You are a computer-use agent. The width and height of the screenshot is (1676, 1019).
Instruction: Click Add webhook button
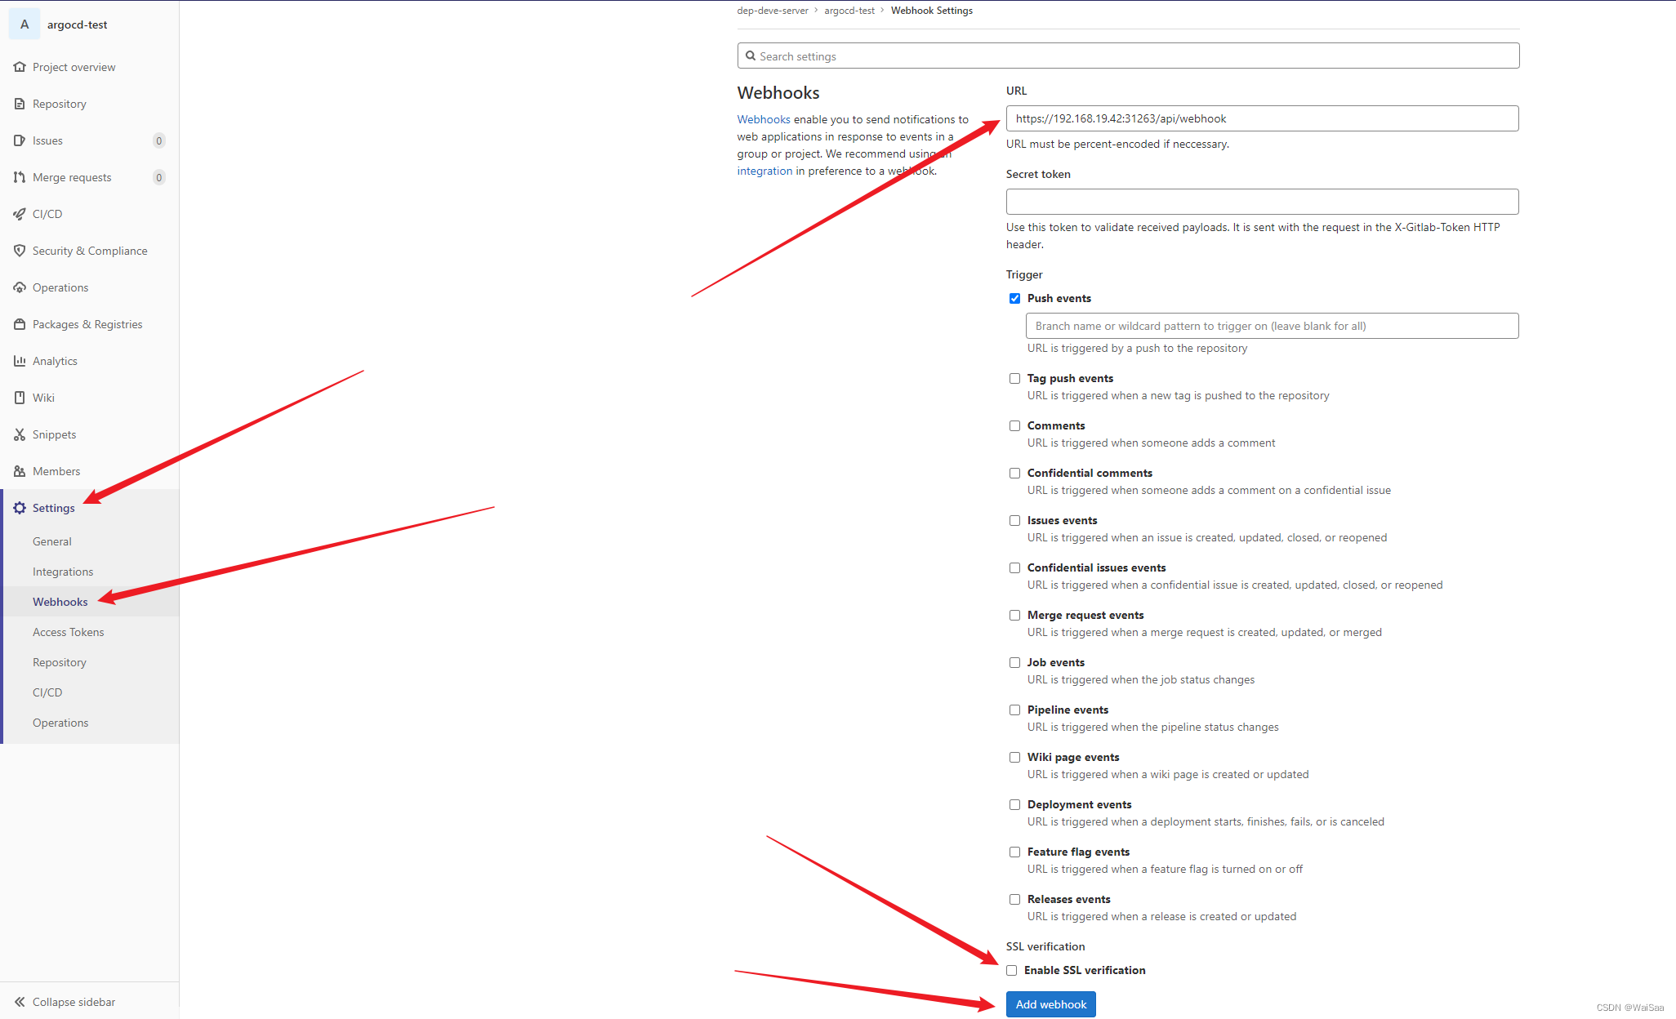pyautogui.click(x=1052, y=1004)
